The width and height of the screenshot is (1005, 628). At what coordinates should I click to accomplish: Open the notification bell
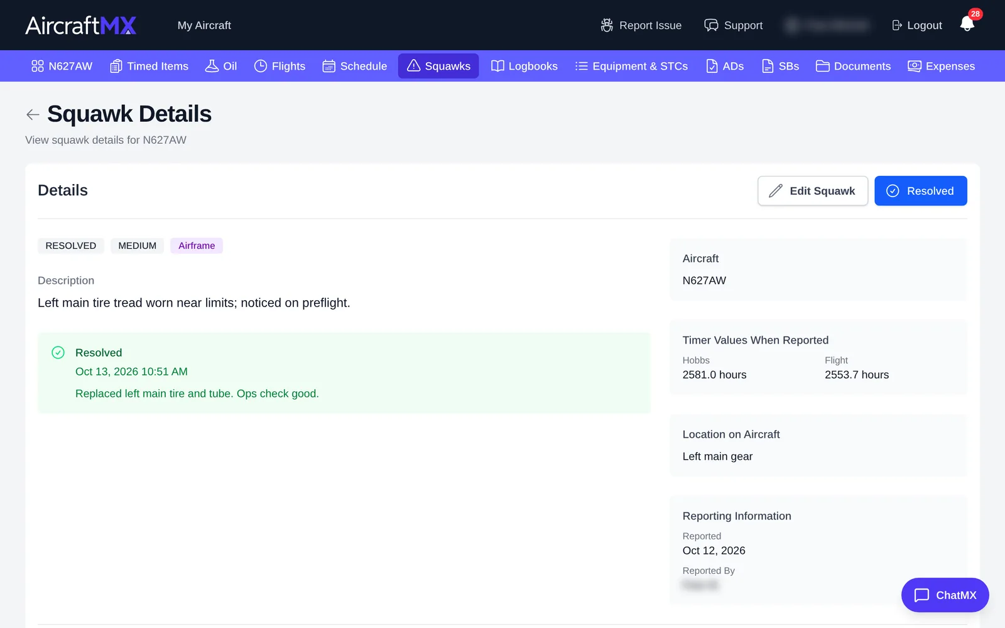967,24
